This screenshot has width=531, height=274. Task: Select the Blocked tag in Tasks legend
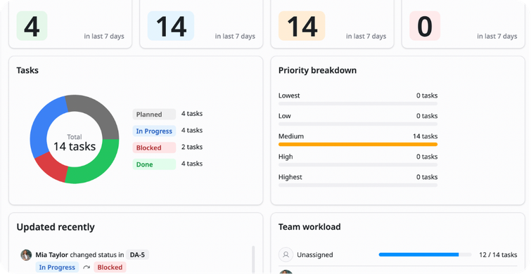point(154,148)
